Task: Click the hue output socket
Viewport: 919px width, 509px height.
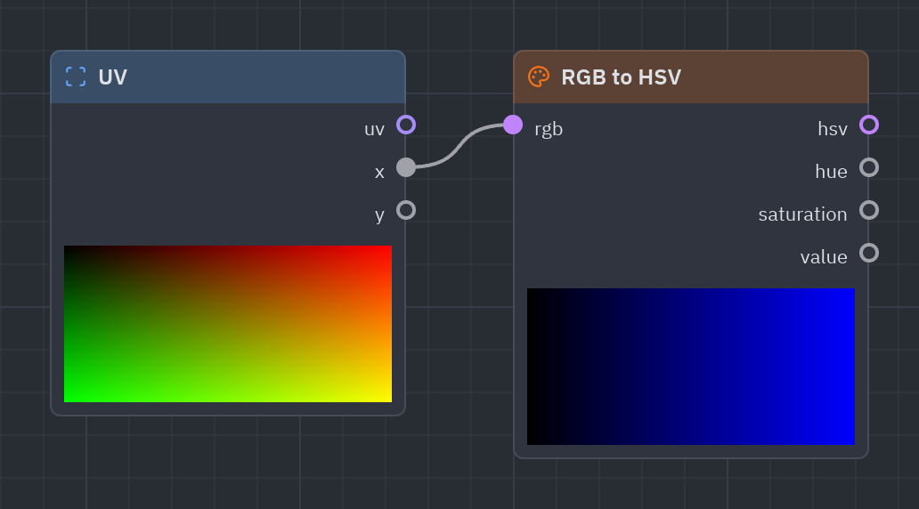Action: [x=869, y=167]
